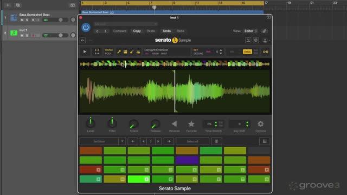Click the download icon beside Serato logo
The image size is (347, 195).
[248, 40]
